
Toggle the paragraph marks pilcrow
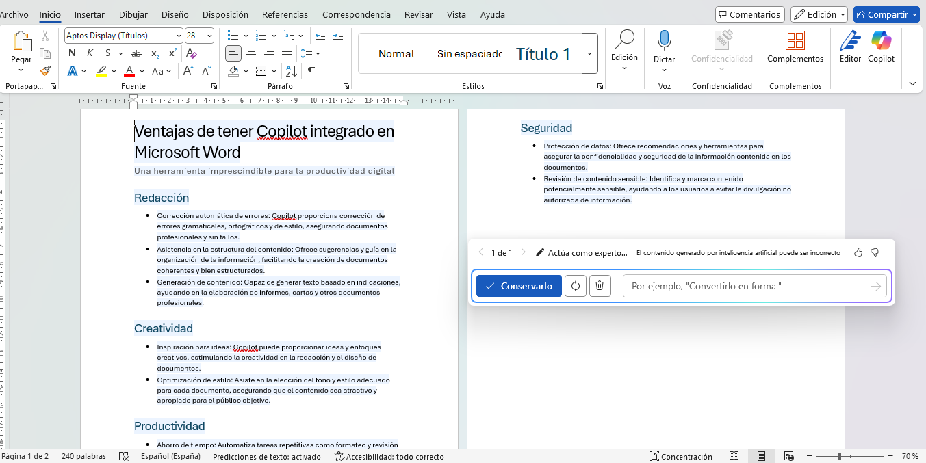click(x=311, y=71)
